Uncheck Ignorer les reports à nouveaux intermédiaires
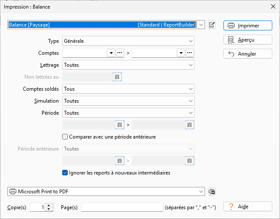The height and width of the screenshot is (219, 280). [x=65, y=173]
